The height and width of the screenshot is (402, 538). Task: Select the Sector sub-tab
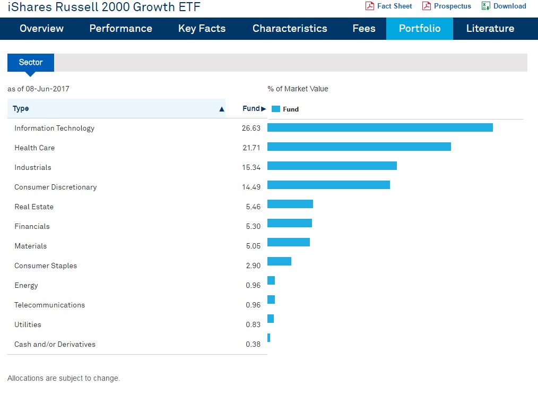31,63
